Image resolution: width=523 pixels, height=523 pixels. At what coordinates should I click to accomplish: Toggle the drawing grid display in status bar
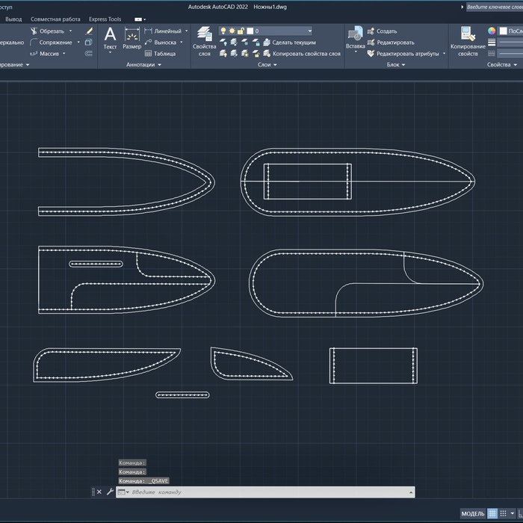pos(493,514)
